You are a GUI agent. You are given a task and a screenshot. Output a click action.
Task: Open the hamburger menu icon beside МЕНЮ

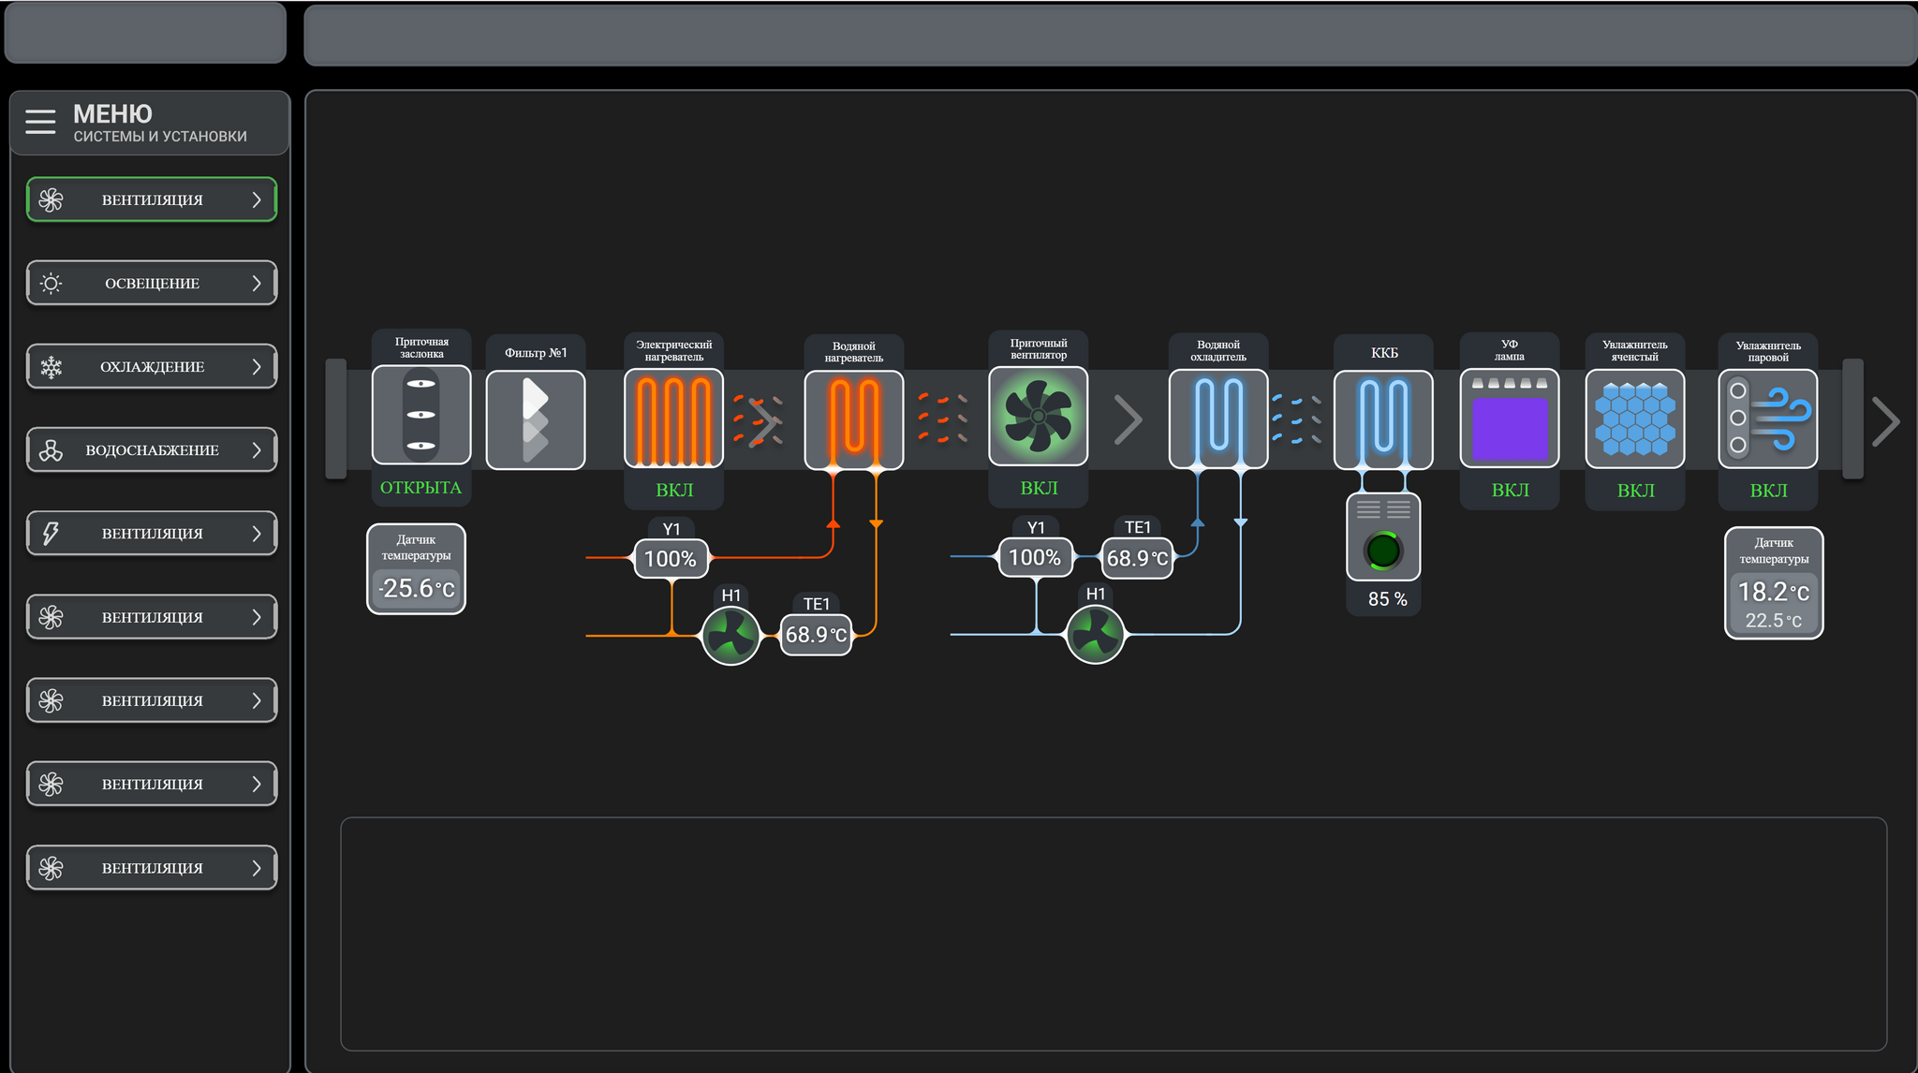pos(40,122)
